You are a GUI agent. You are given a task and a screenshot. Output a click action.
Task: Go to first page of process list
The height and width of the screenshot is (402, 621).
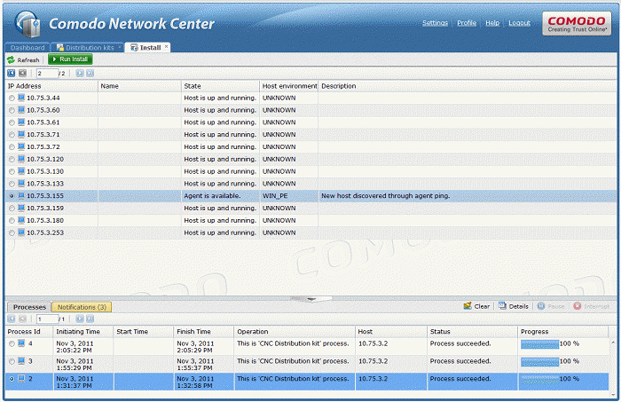point(12,319)
